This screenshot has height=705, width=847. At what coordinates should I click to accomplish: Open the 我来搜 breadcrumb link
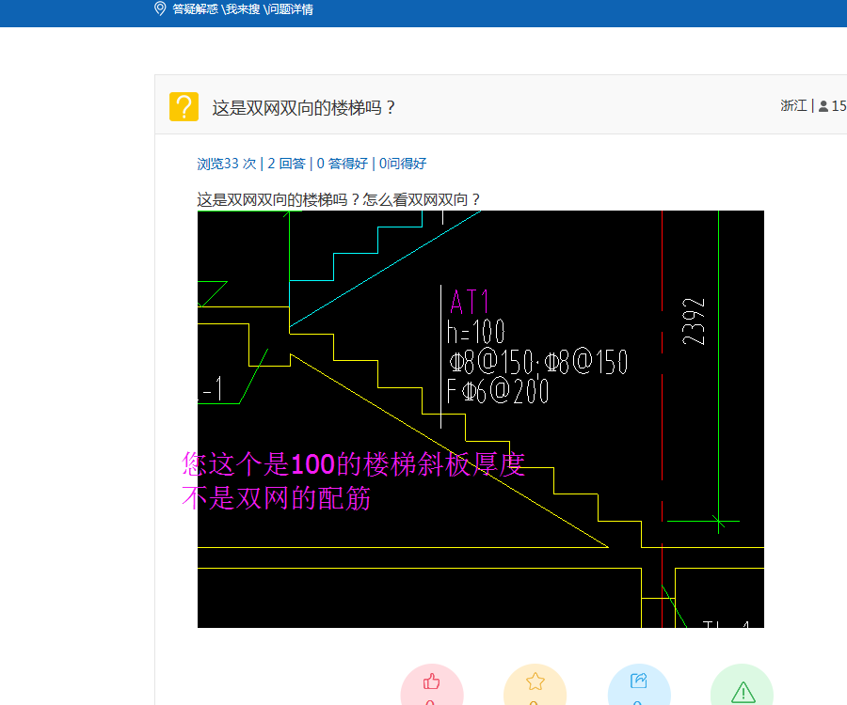pos(243,9)
